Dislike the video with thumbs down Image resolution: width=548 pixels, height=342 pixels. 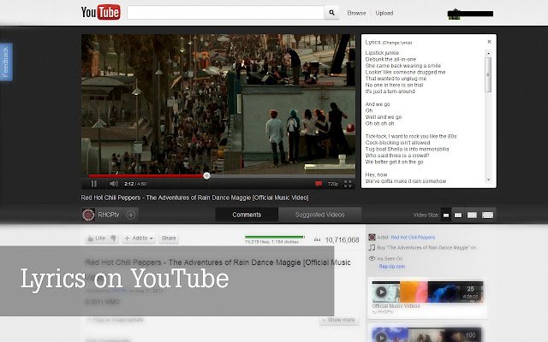[x=113, y=238]
